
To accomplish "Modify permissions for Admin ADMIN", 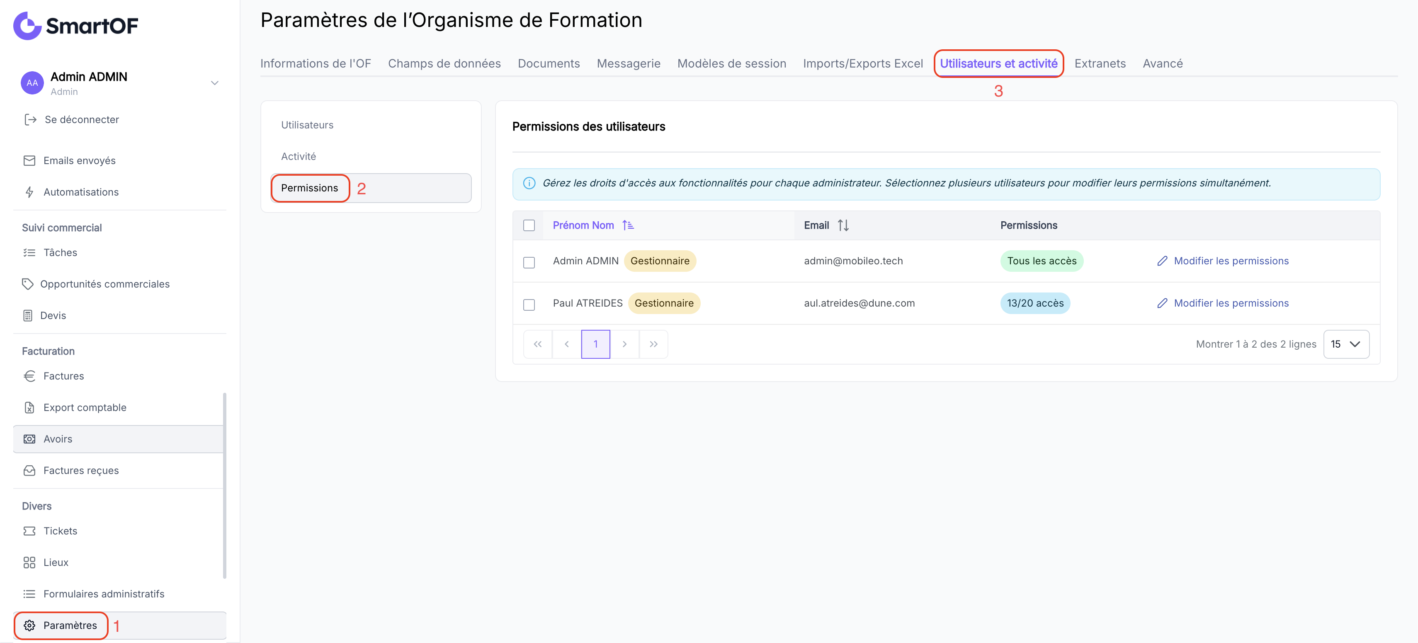I will pos(1223,261).
